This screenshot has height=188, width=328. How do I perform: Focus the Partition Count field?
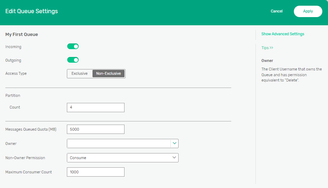(96, 108)
